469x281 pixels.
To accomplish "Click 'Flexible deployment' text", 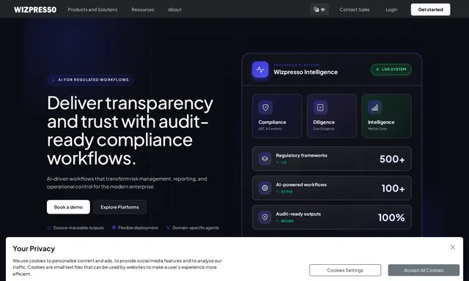I will 138,228.
